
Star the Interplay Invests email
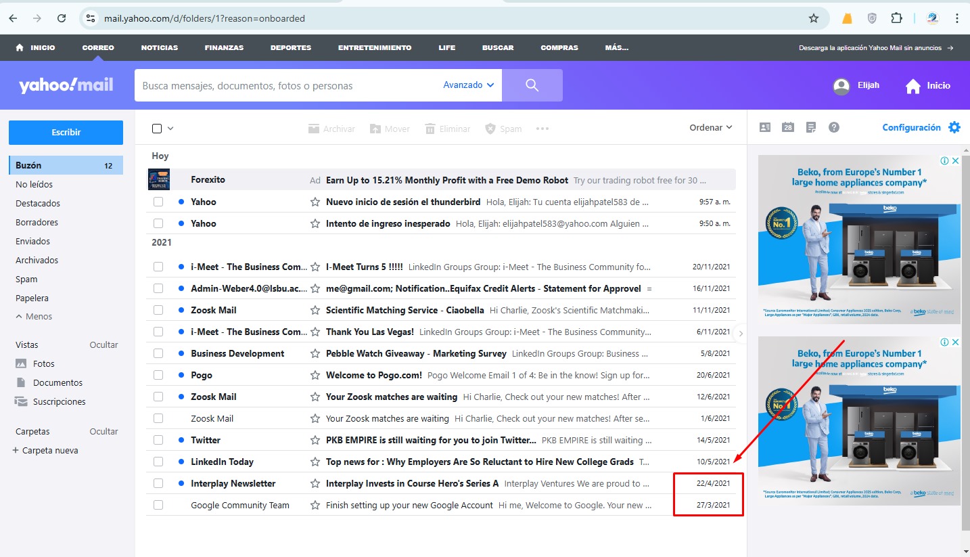[315, 483]
